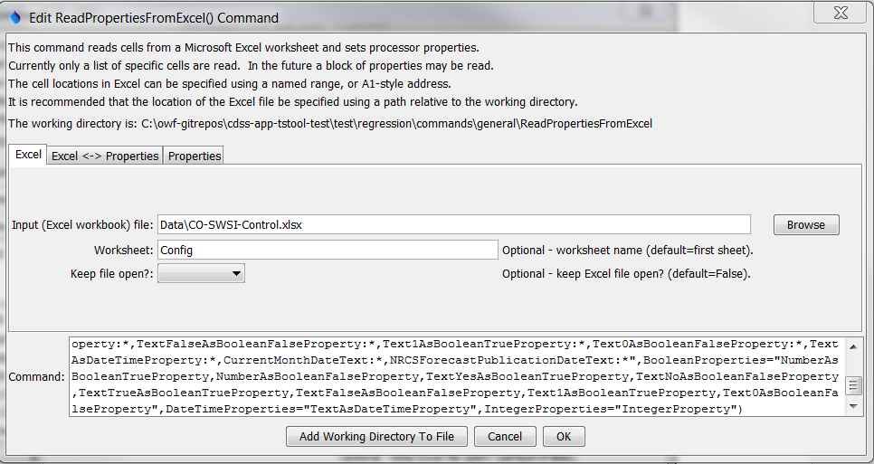This screenshot has width=874, height=464.
Task: Click the working directory path text
Action: click(x=396, y=123)
